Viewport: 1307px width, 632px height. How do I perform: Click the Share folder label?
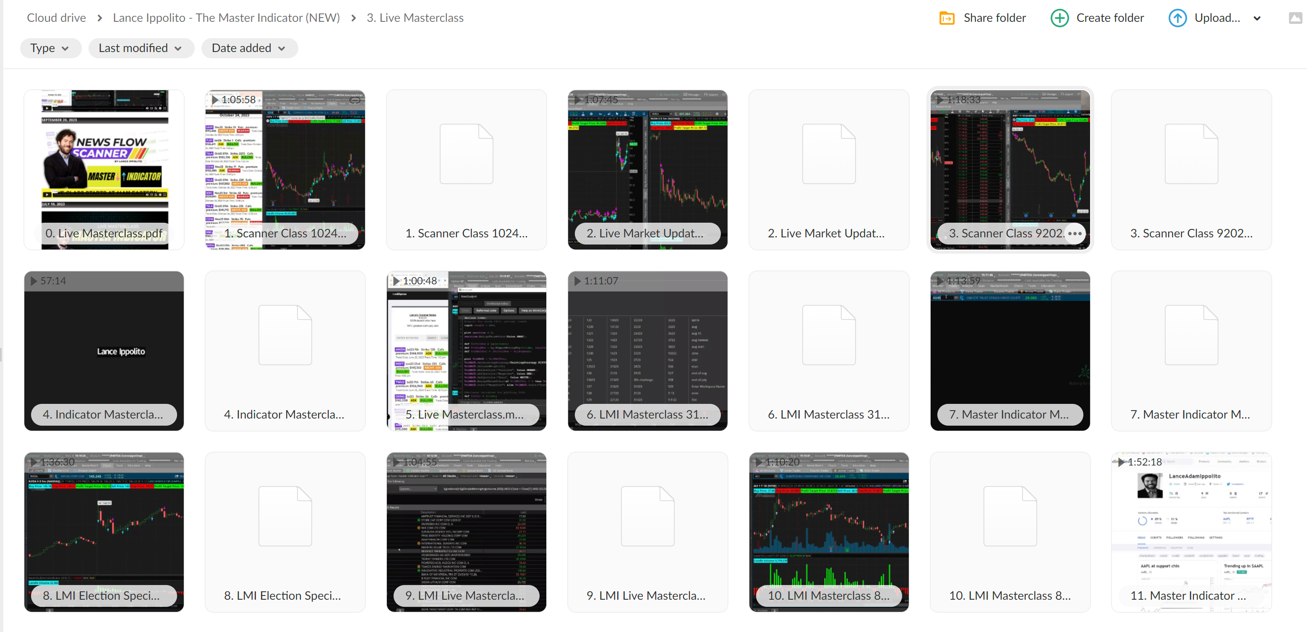[994, 18]
